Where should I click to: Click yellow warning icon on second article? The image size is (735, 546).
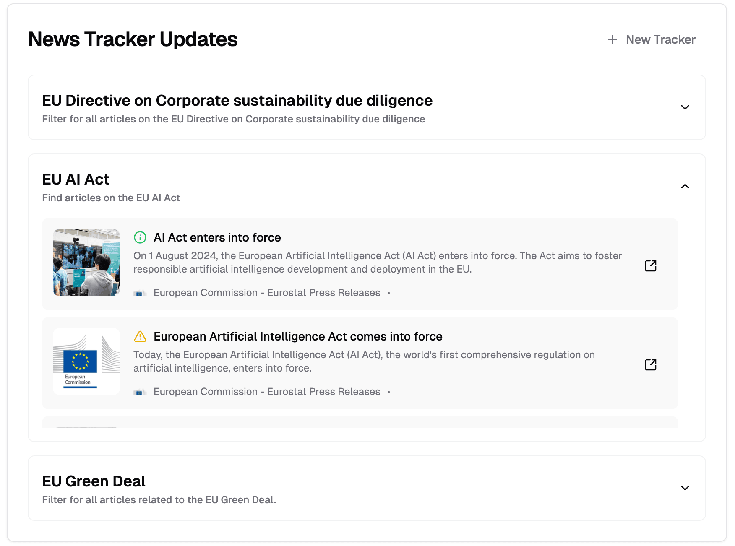coord(140,336)
